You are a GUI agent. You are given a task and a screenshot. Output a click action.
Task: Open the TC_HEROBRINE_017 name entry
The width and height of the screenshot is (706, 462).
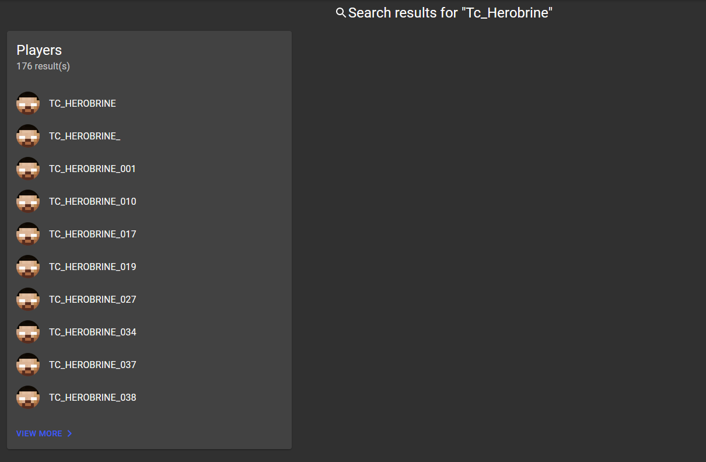tap(92, 234)
